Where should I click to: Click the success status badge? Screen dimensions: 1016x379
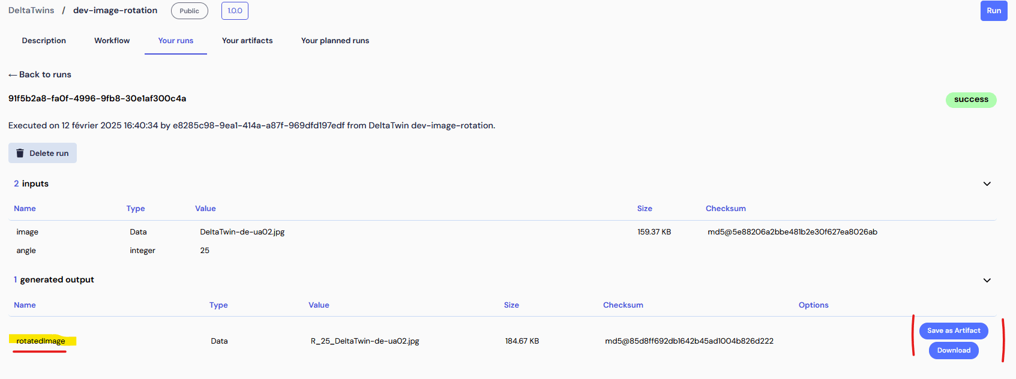click(970, 100)
